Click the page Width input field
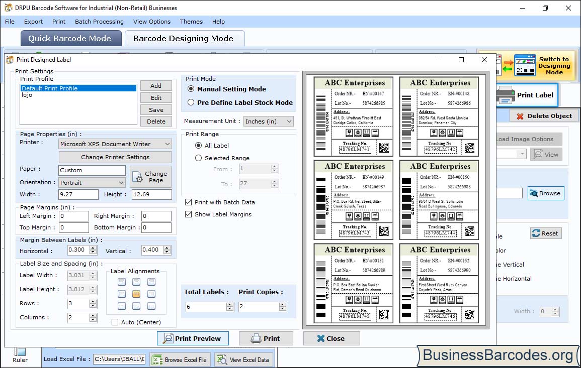The image size is (581, 368). point(78,194)
